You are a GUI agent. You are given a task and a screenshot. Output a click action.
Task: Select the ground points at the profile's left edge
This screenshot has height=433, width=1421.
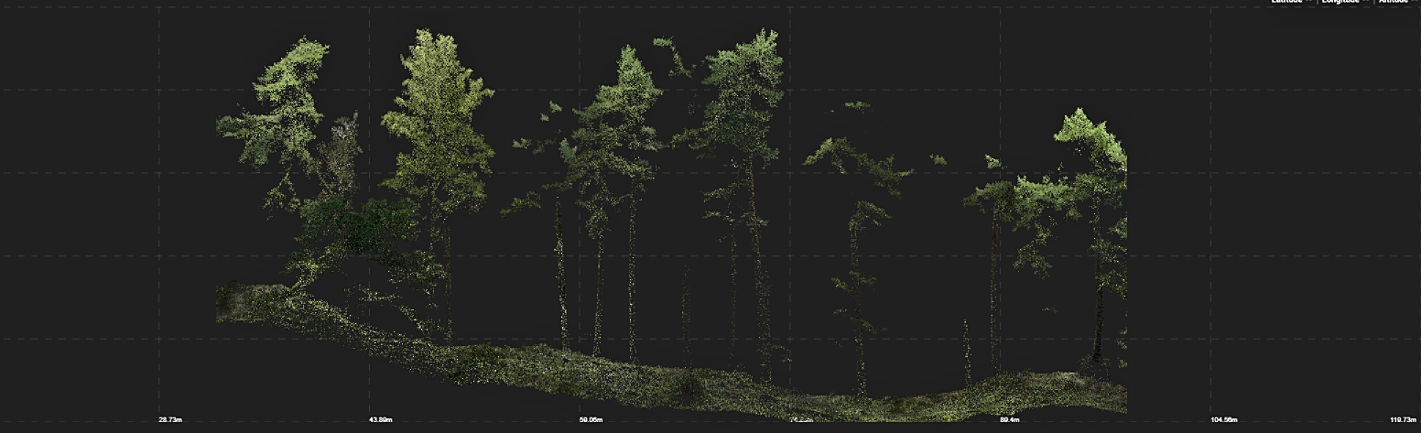pos(238,302)
